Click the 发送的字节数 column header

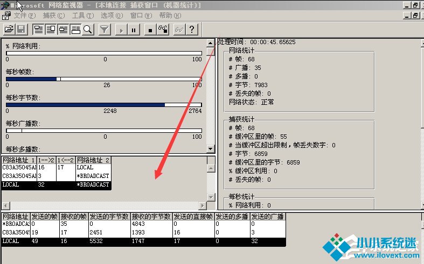[x=109, y=216]
